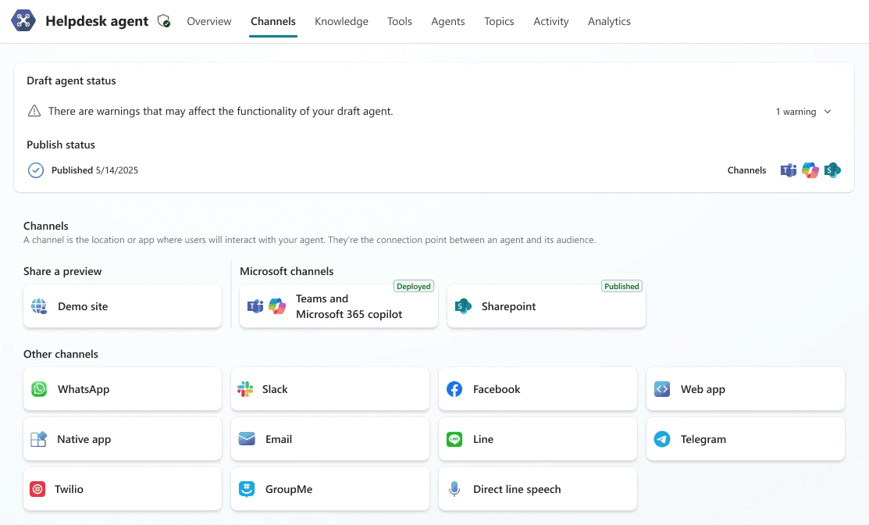The image size is (869, 525).
Task: Click the Published 5/14/2025 status text
Action: (x=94, y=170)
